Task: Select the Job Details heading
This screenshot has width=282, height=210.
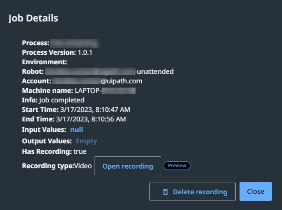Action: pos(33,18)
